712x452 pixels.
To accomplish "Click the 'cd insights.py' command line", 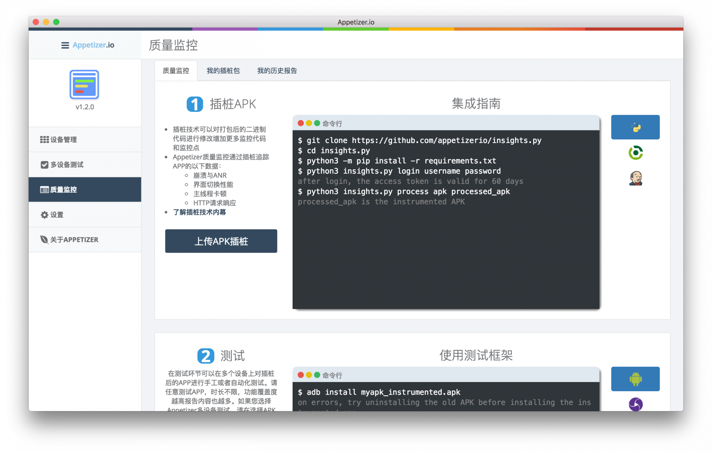I will (334, 151).
